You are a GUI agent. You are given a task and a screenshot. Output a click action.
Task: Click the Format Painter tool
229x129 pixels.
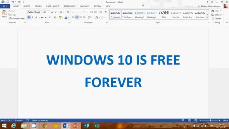pos(16,19)
